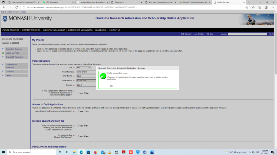
Task: Click the Date of Birth field
Action: click(86, 81)
